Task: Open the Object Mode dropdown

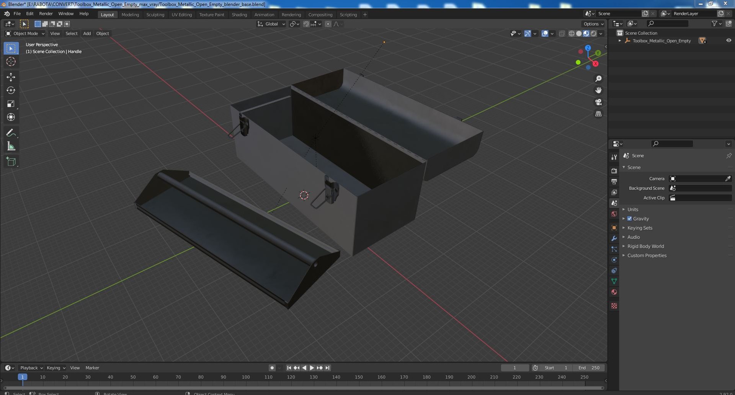Action: tap(25, 34)
